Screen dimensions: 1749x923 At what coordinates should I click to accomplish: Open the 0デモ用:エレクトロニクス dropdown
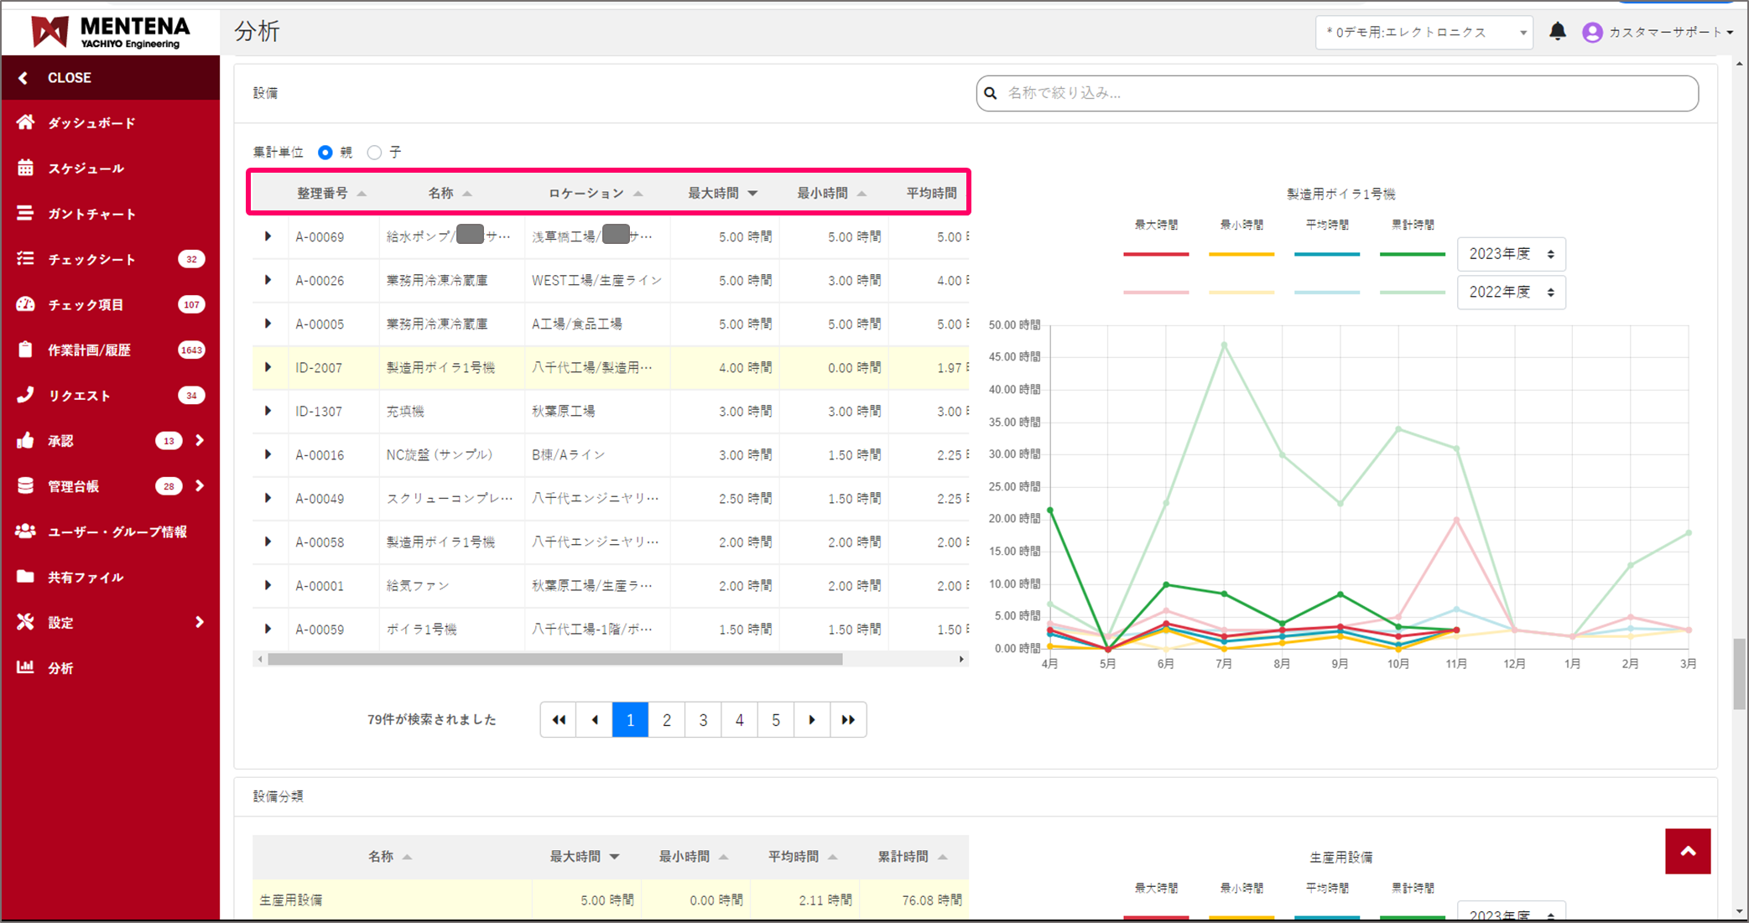click(1424, 33)
